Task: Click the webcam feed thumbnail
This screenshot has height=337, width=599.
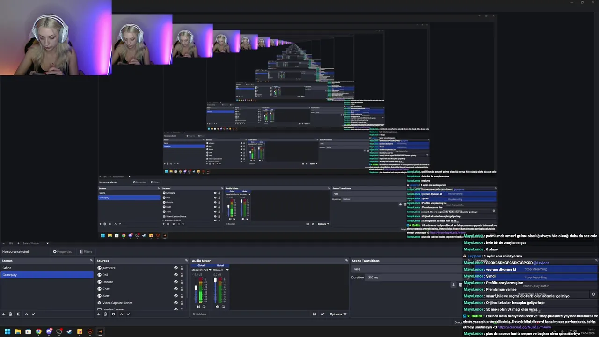Action: coord(56,37)
